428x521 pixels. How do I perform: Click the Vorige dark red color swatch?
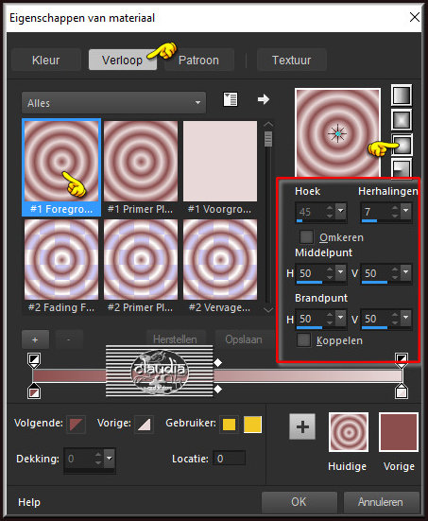pos(399,432)
